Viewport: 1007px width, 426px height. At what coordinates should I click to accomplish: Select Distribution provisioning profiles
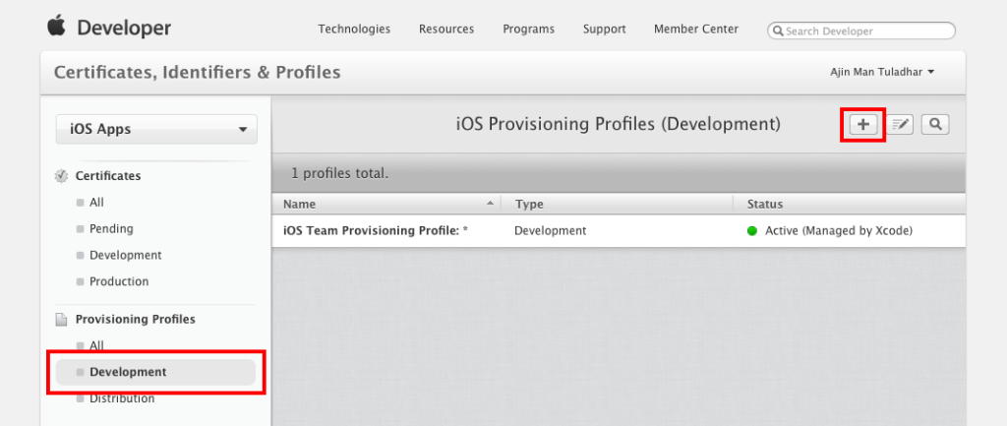click(x=122, y=398)
